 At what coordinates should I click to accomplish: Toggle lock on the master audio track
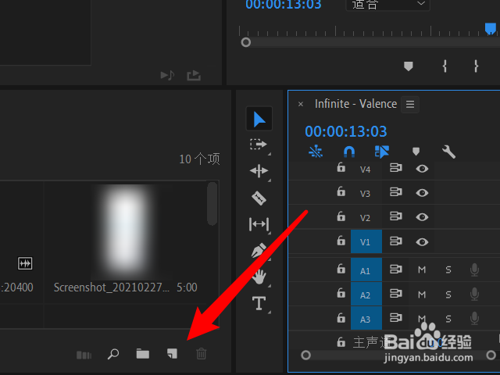(341, 342)
